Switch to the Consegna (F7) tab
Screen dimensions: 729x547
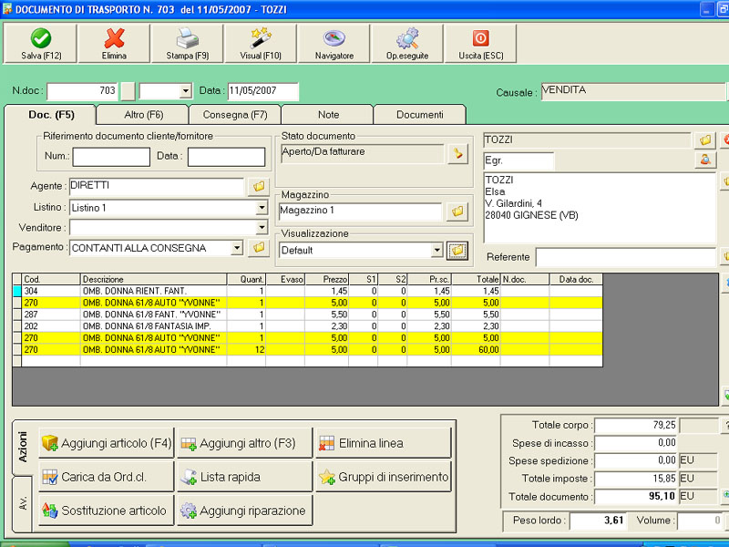coord(234,115)
